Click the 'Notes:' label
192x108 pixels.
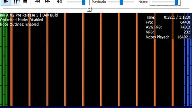(x=143, y=2)
